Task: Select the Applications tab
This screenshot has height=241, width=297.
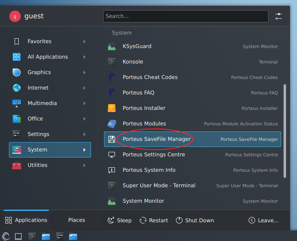Action: [26, 220]
